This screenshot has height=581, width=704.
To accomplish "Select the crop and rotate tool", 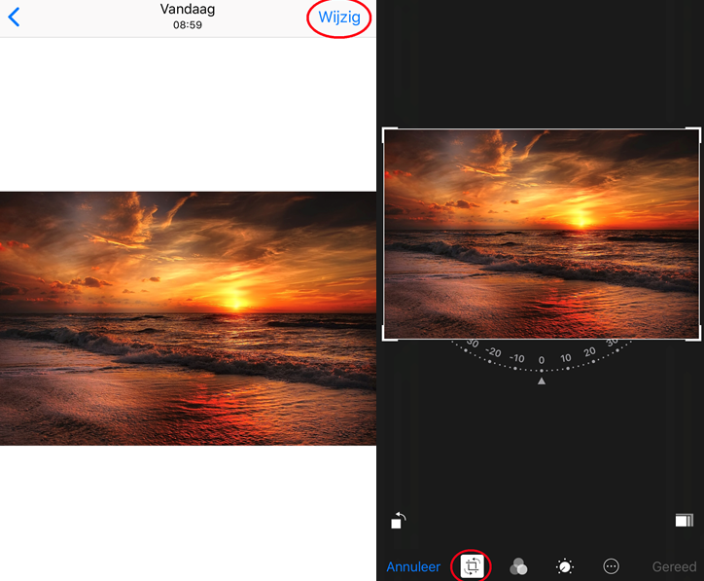I will coord(472,566).
